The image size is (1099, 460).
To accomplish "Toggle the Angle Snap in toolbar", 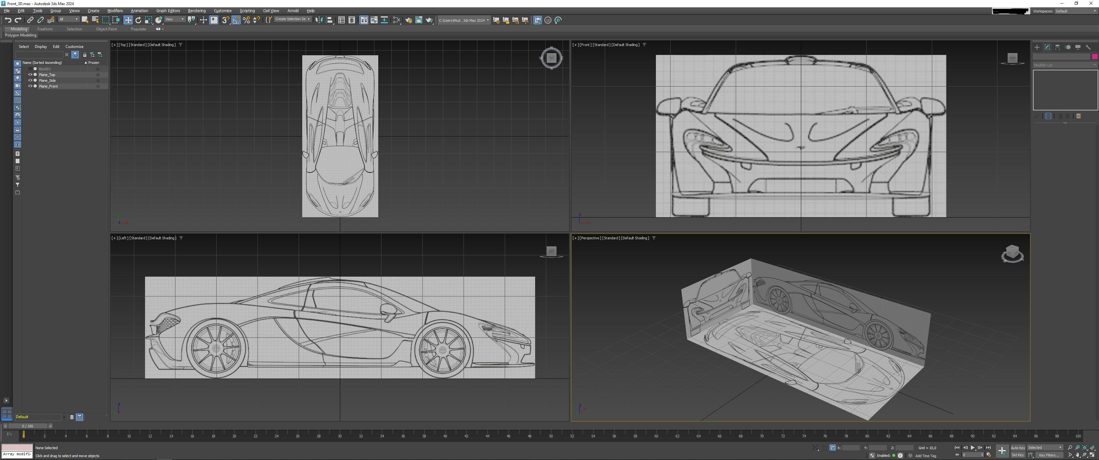I will pos(236,20).
